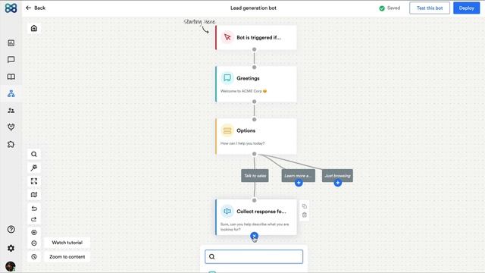The width and height of the screenshot is (485, 273).
Task: Select the Bot is triggered if node
Action: tap(256, 37)
